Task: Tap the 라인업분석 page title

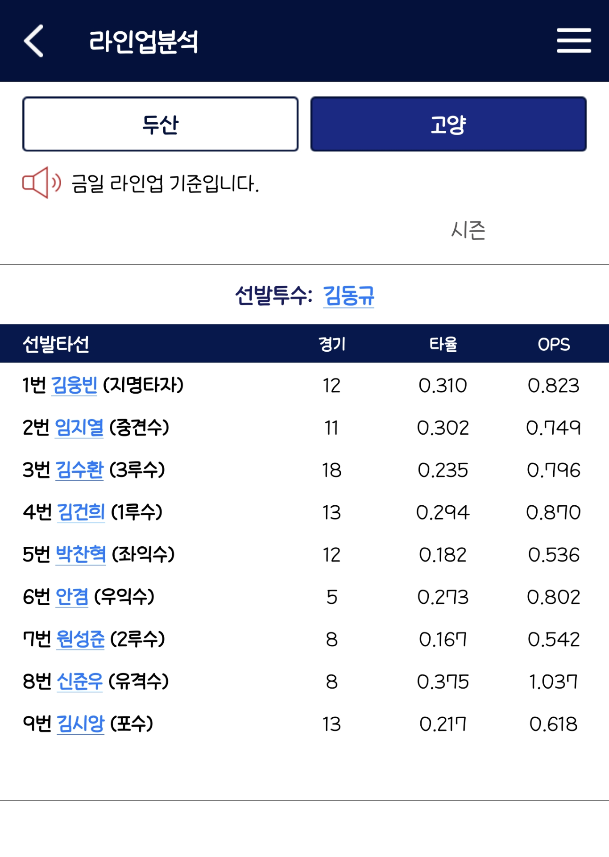Action: pyautogui.click(x=143, y=42)
